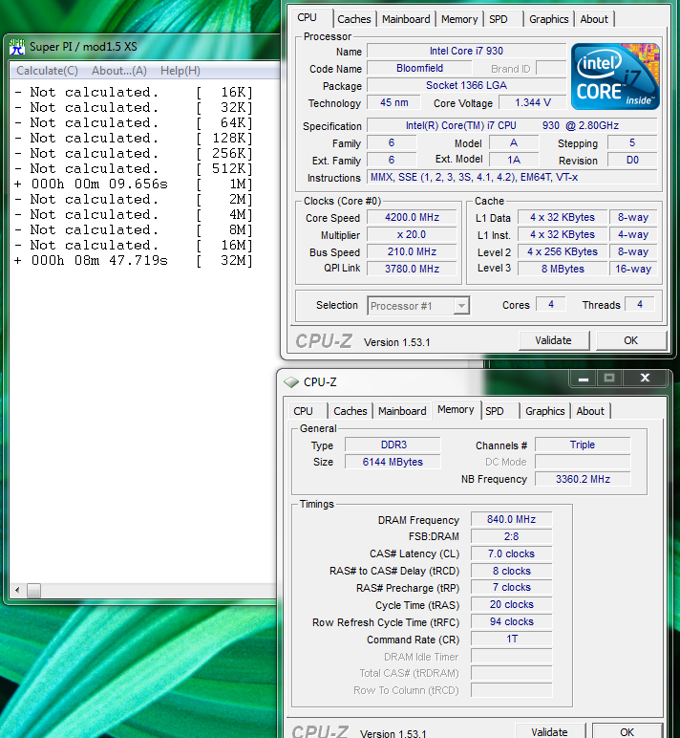Viewport: 680px width, 738px height.
Task: Open the Help(H) menu in Super PI
Action: [x=181, y=71]
